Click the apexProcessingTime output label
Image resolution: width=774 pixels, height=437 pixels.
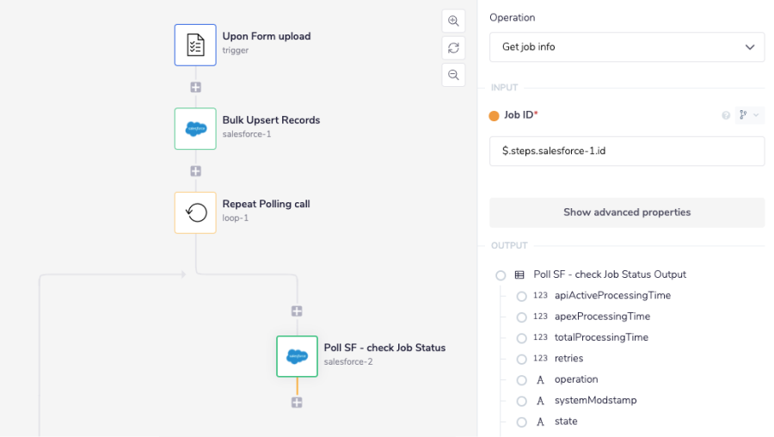602,317
